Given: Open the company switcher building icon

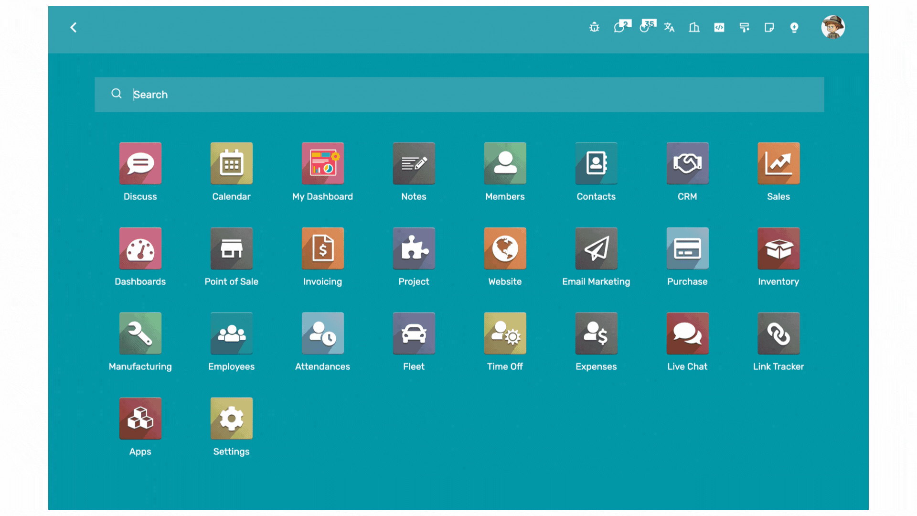Looking at the screenshot, I should tap(694, 27).
